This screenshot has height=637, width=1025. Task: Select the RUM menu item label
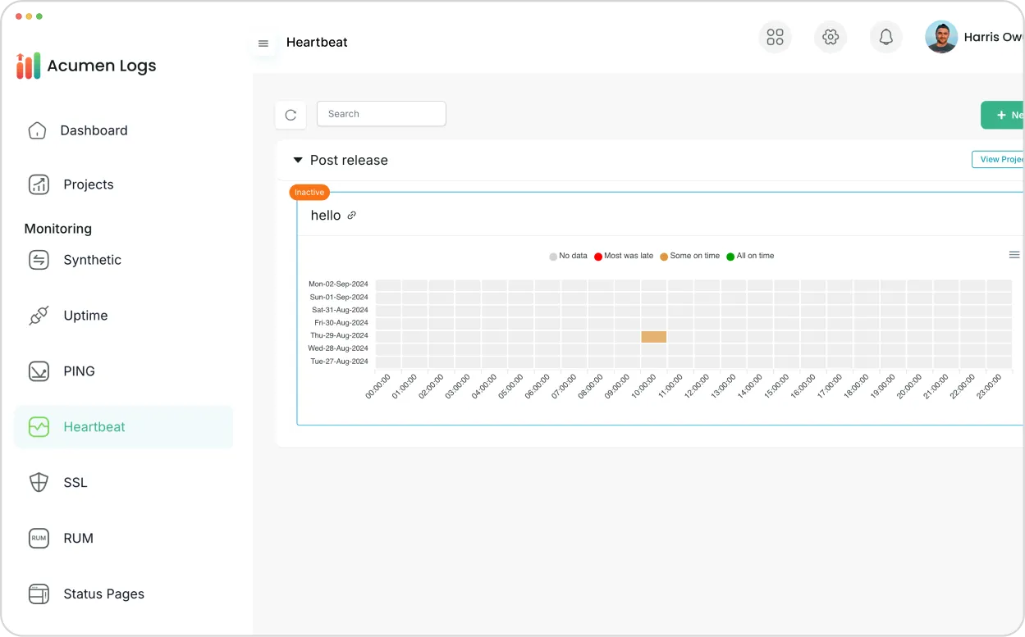78,539
